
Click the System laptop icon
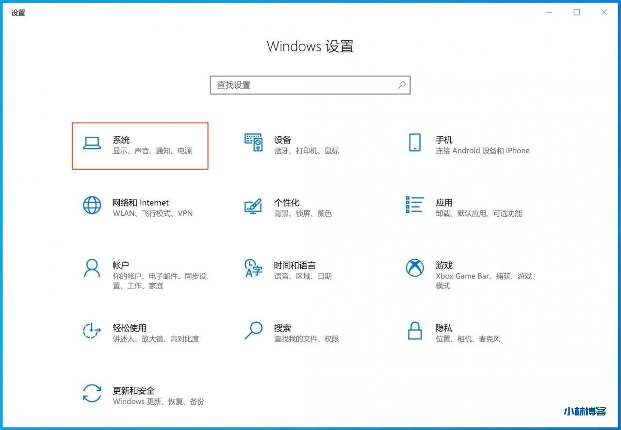(92, 143)
